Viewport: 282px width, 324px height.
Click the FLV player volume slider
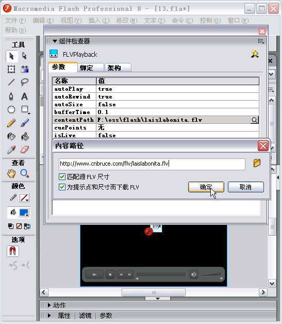point(211,274)
